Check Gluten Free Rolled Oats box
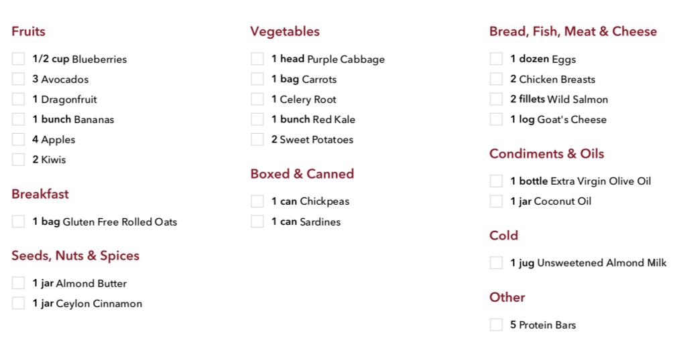This screenshot has height=346, width=675. coord(18,222)
